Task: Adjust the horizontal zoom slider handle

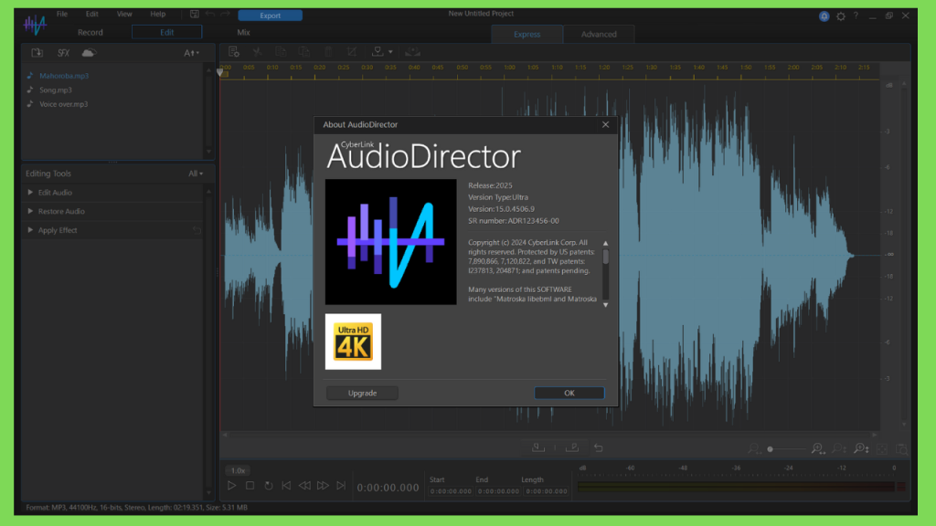Action: pyautogui.click(x=770, y=449)
